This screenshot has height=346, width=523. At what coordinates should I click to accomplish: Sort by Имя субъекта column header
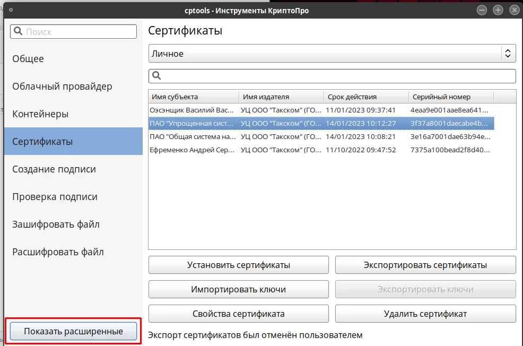(194, 97)
